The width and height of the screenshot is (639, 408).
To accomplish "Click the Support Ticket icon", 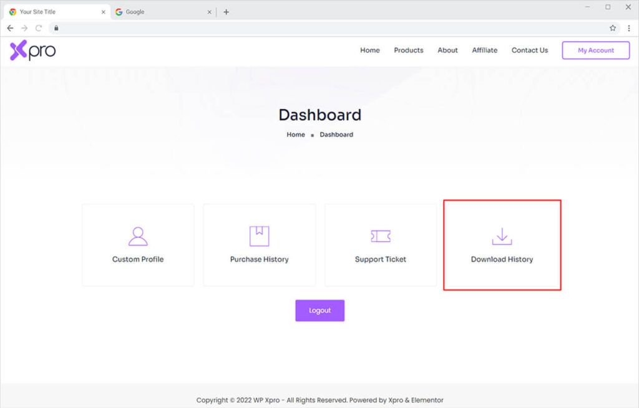I will pyautogui.click(x=381, y=236).
